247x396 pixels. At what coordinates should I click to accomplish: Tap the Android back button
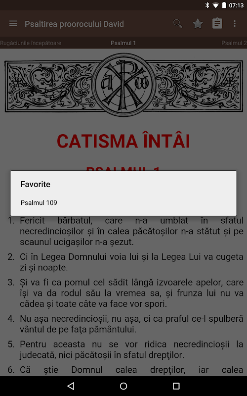71,386
